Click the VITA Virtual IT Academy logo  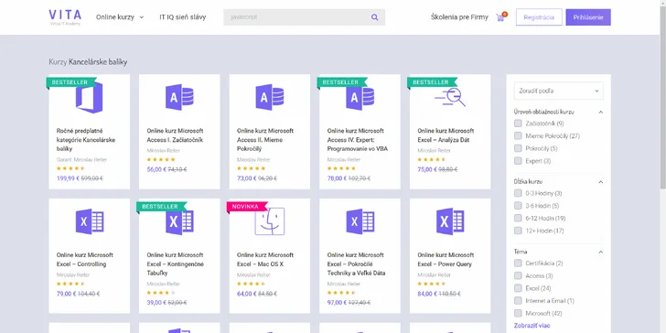65,17
